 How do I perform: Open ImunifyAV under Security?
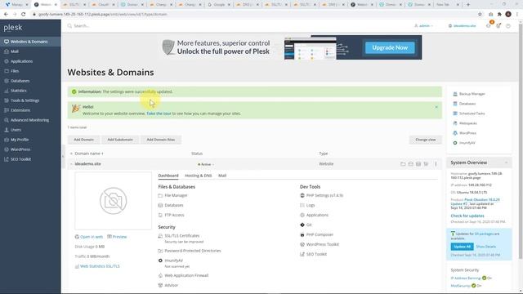pyautogui.click(x=174, y=261)
